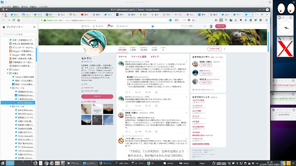Follow yuki in suggested users
Image resolution: width=296 pixels, height=166 pixels.
206,74
